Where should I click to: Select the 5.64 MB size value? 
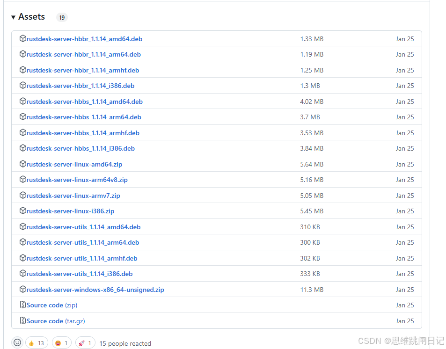[x=312, y=164]
